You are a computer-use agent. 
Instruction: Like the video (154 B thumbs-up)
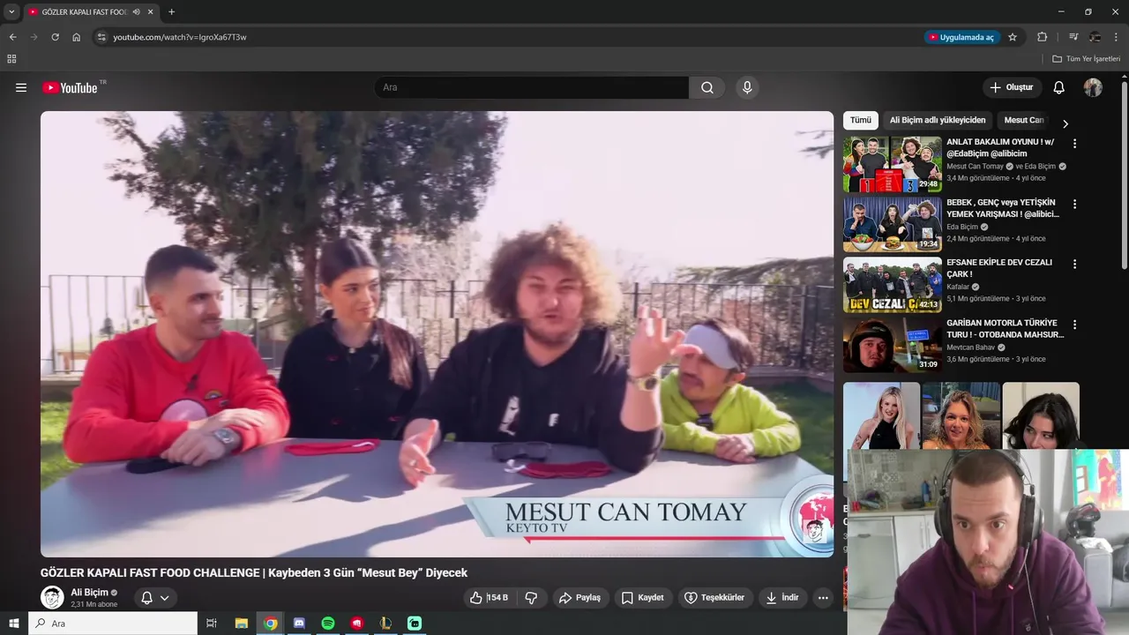[x=489, y=598]
